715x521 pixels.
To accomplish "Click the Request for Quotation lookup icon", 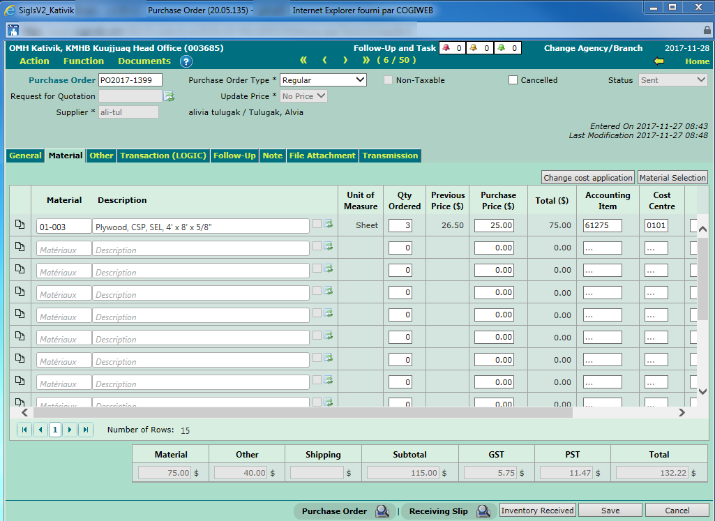I will click(169, 96).
